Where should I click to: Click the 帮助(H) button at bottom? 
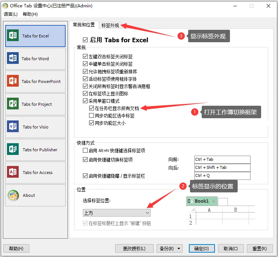coord(16,249)
